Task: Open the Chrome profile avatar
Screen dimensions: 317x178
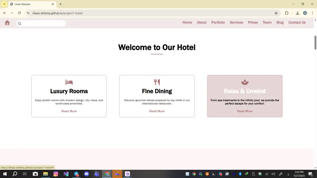Action: click(305, 13)
